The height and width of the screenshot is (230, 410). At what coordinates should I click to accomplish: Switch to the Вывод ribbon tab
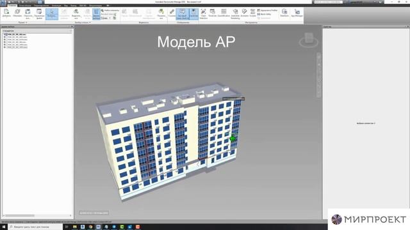(x=74, y=6)
